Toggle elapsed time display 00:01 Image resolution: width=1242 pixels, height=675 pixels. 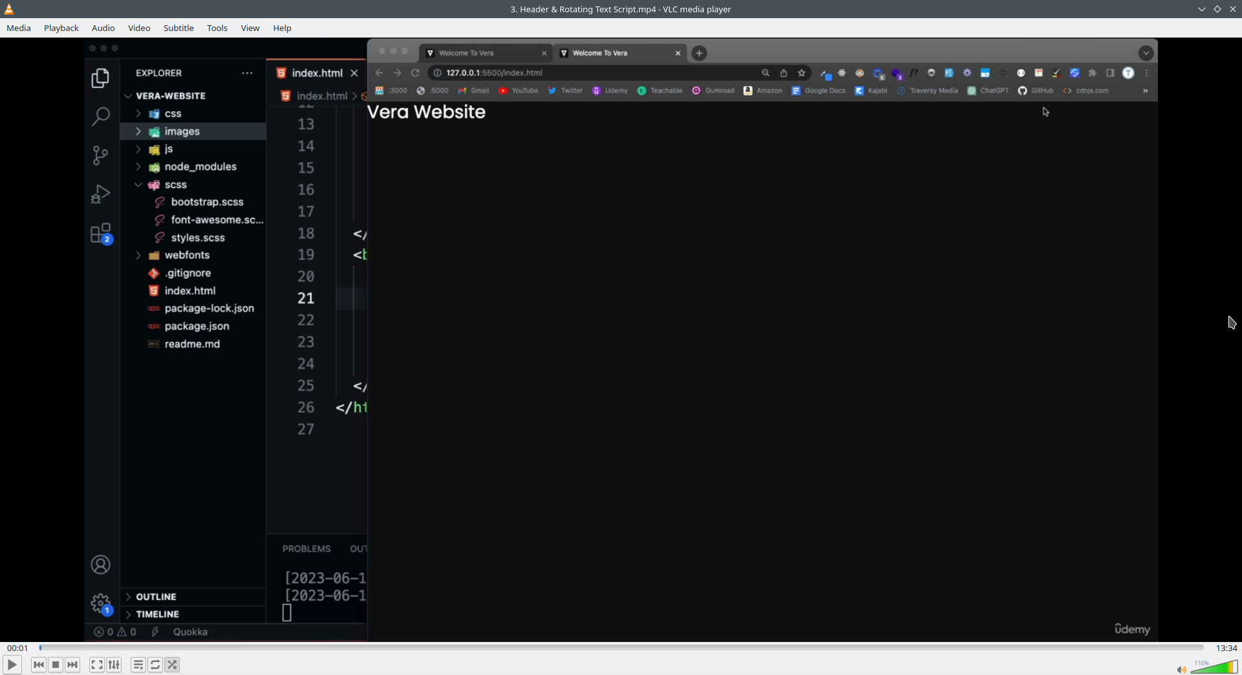[x=17, y=648]
